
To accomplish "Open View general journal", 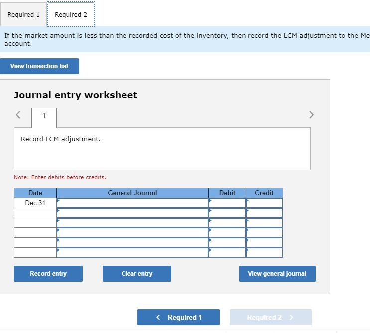I will tap(277, 274).
